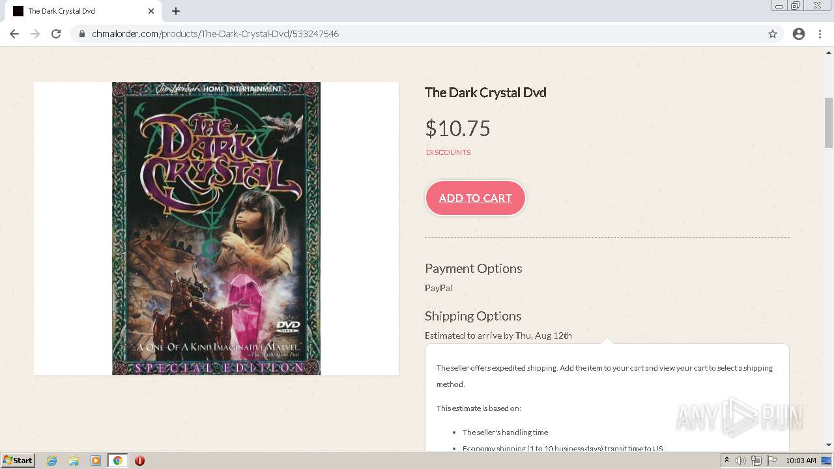Viewport: 834px width, 469px height.
Task: Bookmark this page with the star
Action: click(x=773, y=34)
